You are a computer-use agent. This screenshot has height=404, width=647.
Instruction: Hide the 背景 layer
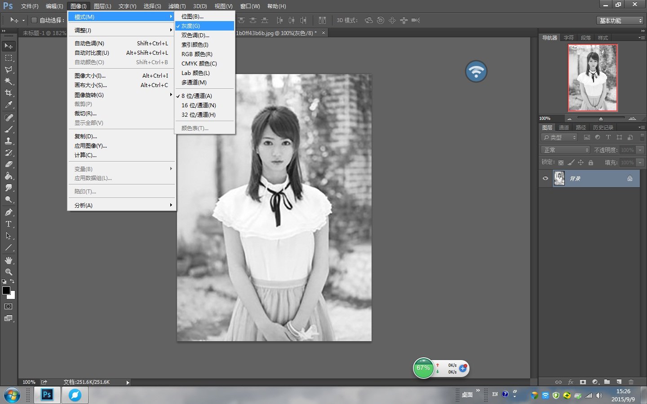pyautogui.click(x=545, y=178)
